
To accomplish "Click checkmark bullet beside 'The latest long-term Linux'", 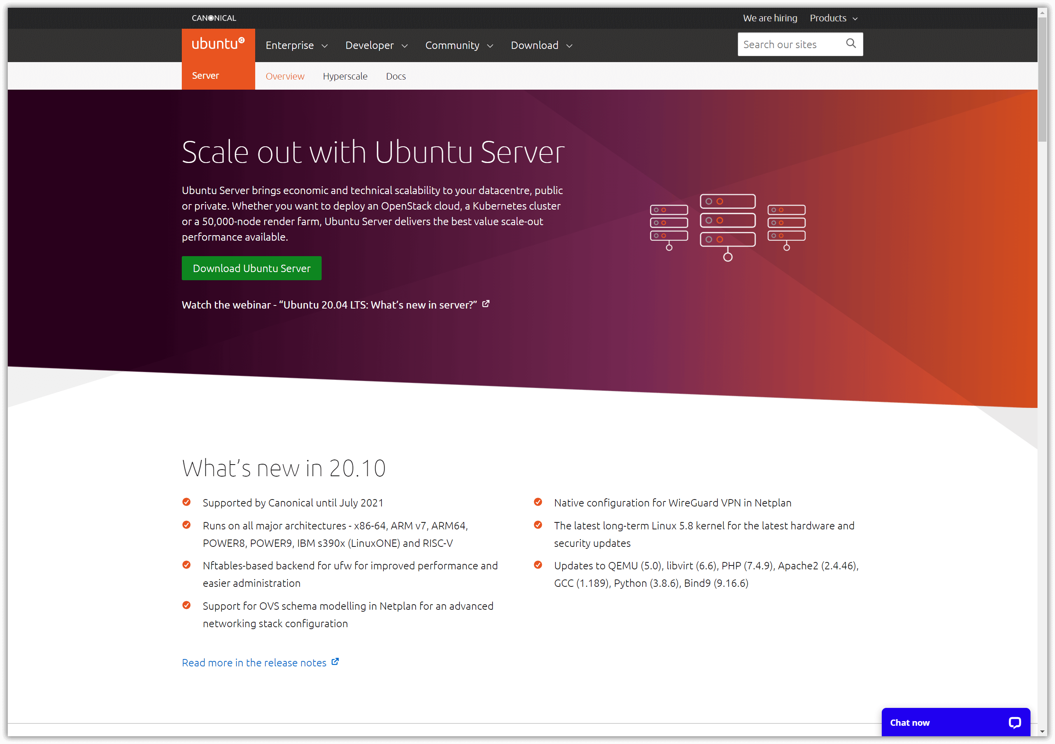I will [x=538, y=525].
